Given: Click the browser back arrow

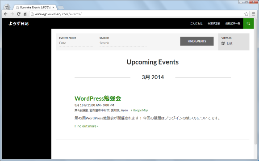Looking at the screenshot, I should click(x=6, y=14).
